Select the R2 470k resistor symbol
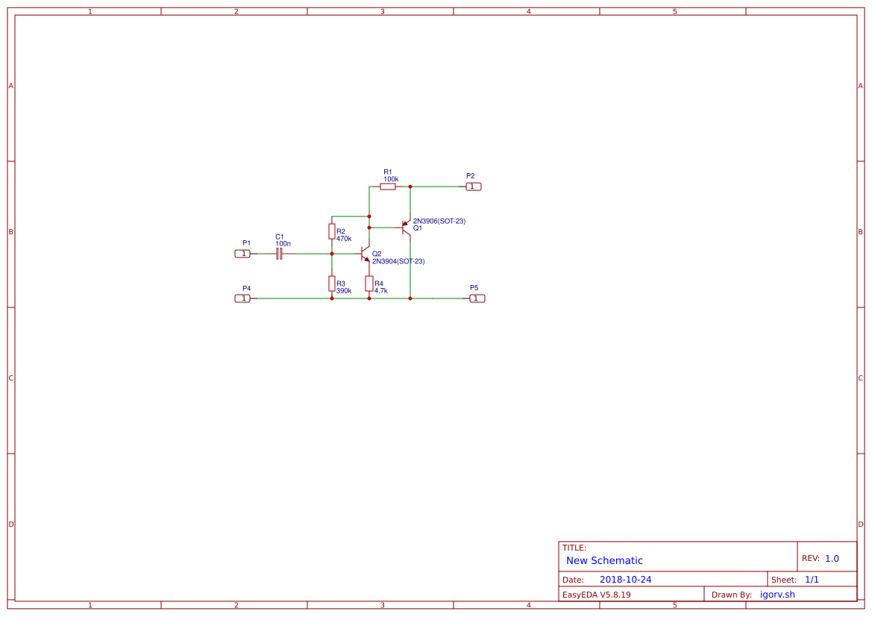872x617 pixels. coord(332,231)
